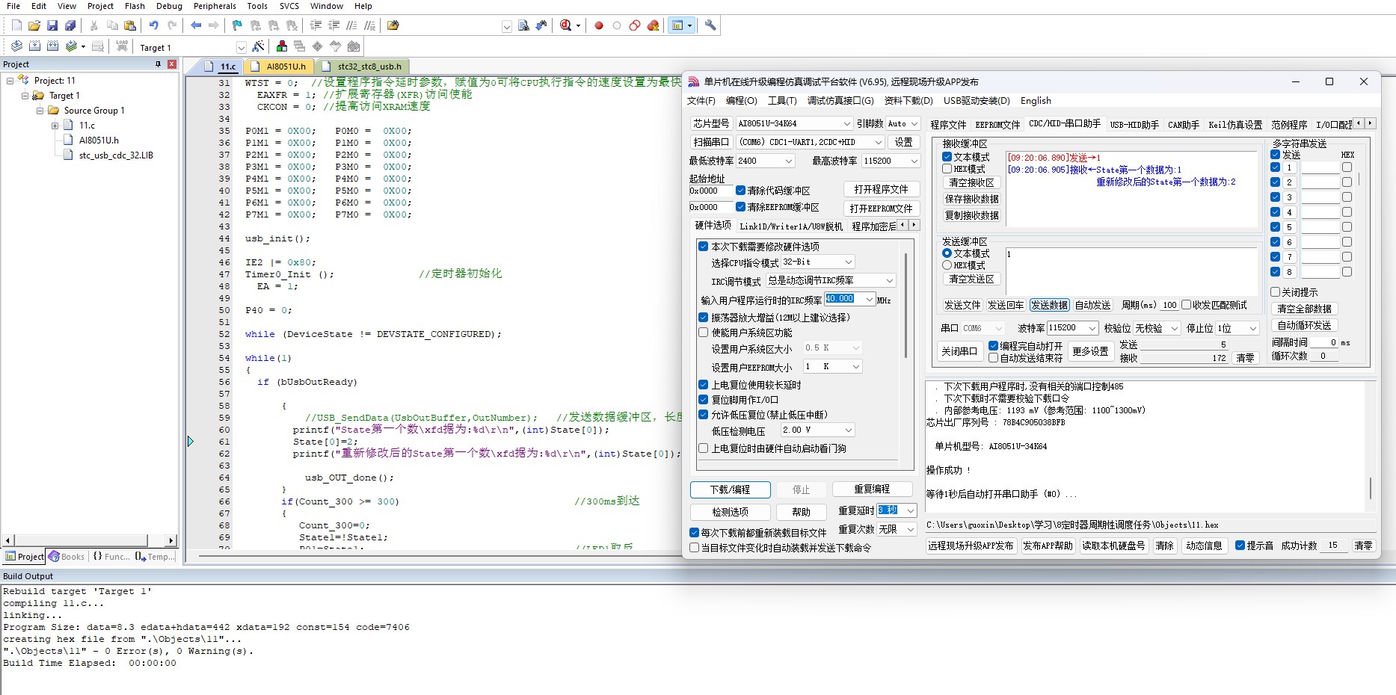This screenshot has height=695, width=1396.
Task: Open Options for Target magic wand icon
Action: [x=258, y=46]
